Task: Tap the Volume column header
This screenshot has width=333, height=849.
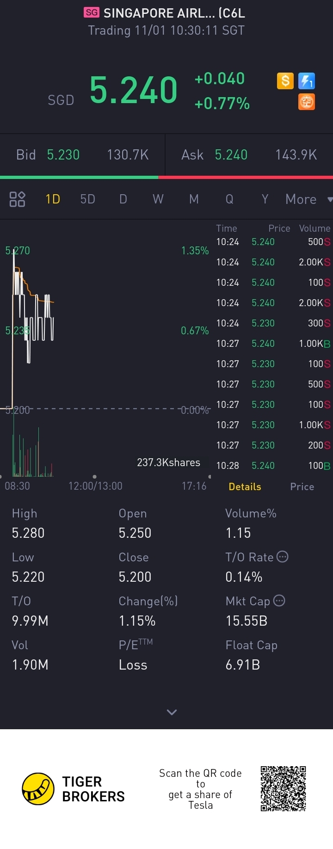Action: tap(315, 228)
